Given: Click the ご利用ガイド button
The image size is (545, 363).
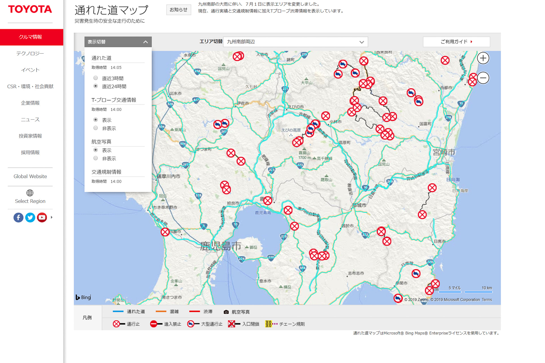Looking at the screenshot, I should pos(456,42).
